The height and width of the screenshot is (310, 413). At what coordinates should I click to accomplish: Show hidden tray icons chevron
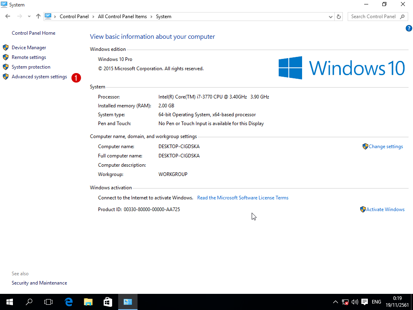[335, 302]
